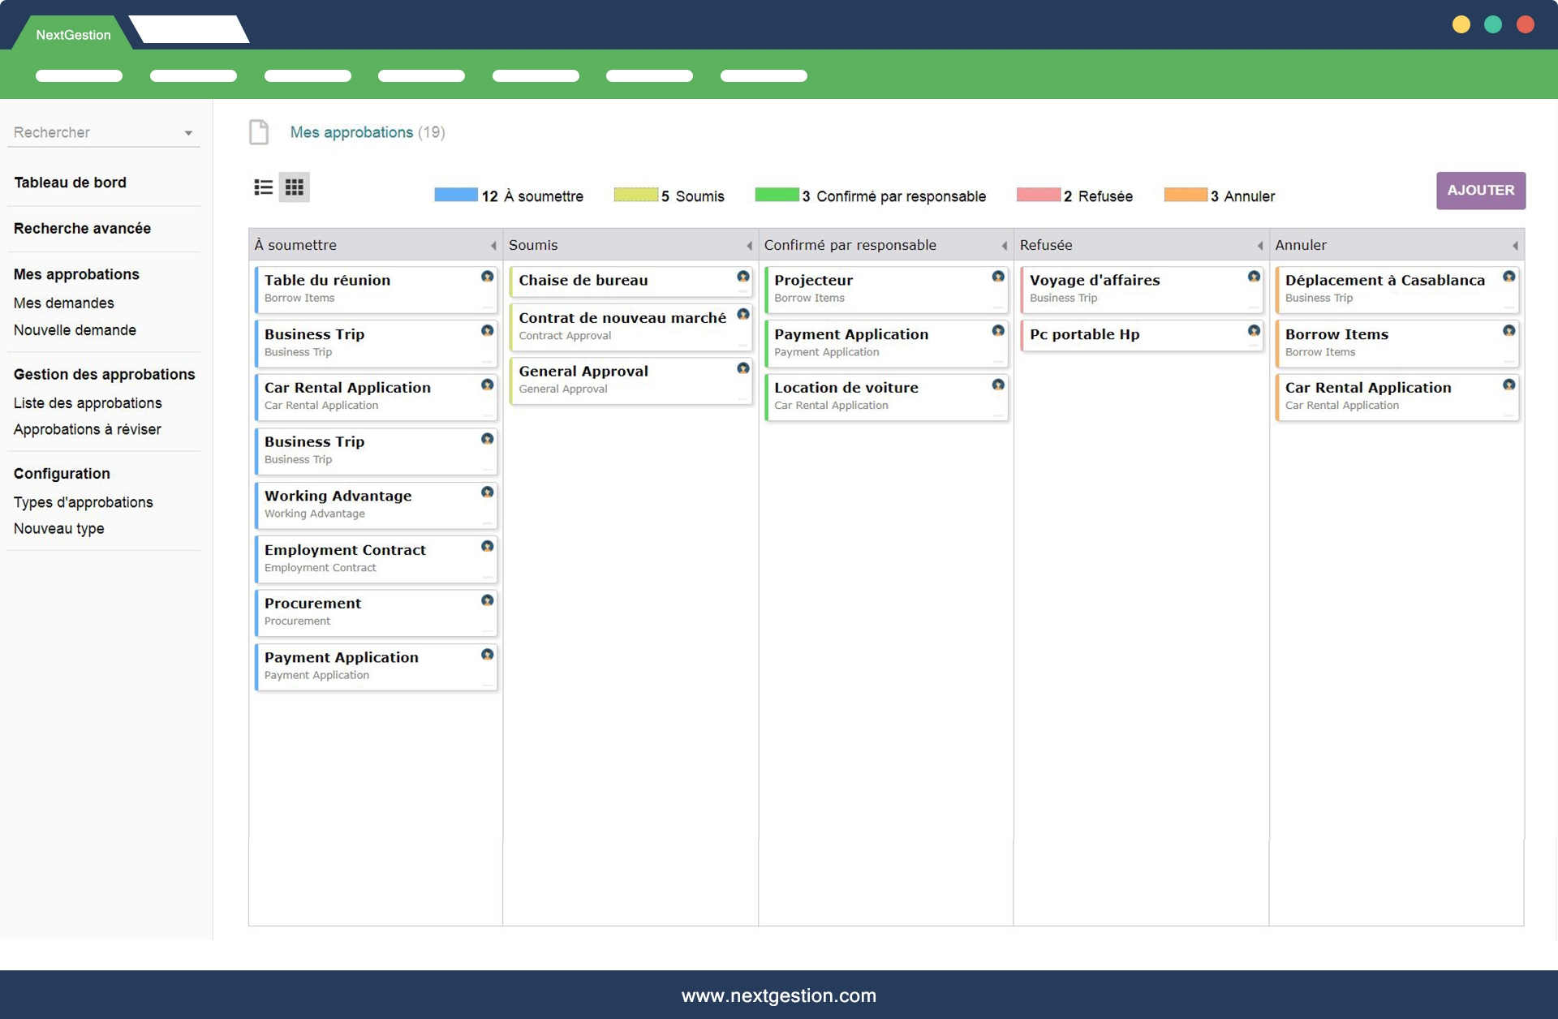1558x1019 pixels.
Task: Collapse the Confirmé par responsable column
Action: click(x=1004, y=245)
